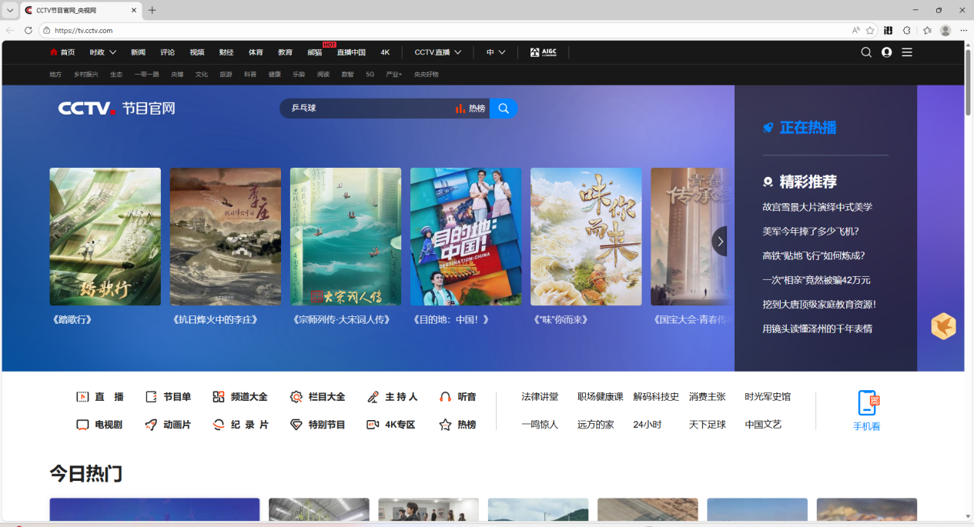974x527 pixels.
Task: Click the 手机看 phone QR icon
Action: (868, 402)
